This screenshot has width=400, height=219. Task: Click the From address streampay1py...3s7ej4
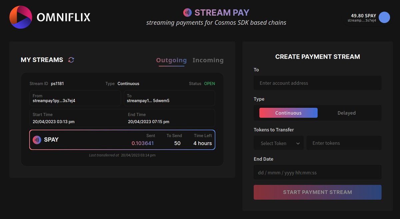coord(54,100)
